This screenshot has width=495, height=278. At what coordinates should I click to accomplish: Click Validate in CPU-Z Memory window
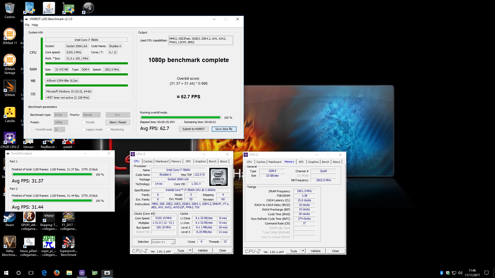coord(316,251)
